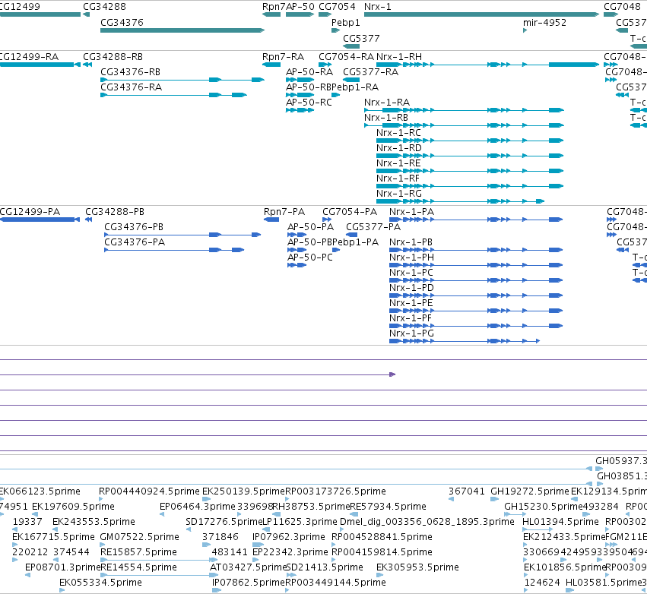
Task: Open the RP003449144.5prime EST label
Action: pyautogui.click(x=335, y=583)
